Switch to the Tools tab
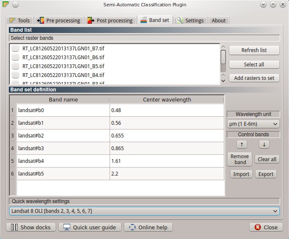Screen dimensions: 289x239 [20, 20]
